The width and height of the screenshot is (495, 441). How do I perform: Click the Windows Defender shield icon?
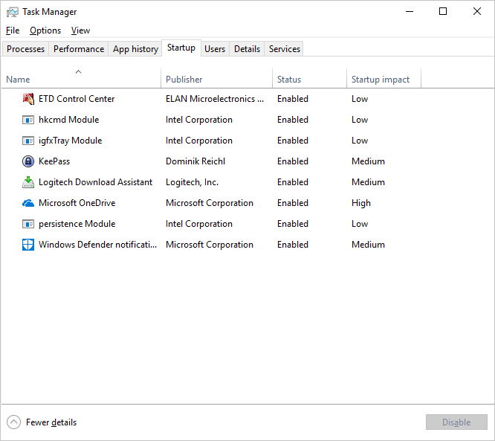pos(28,245)
